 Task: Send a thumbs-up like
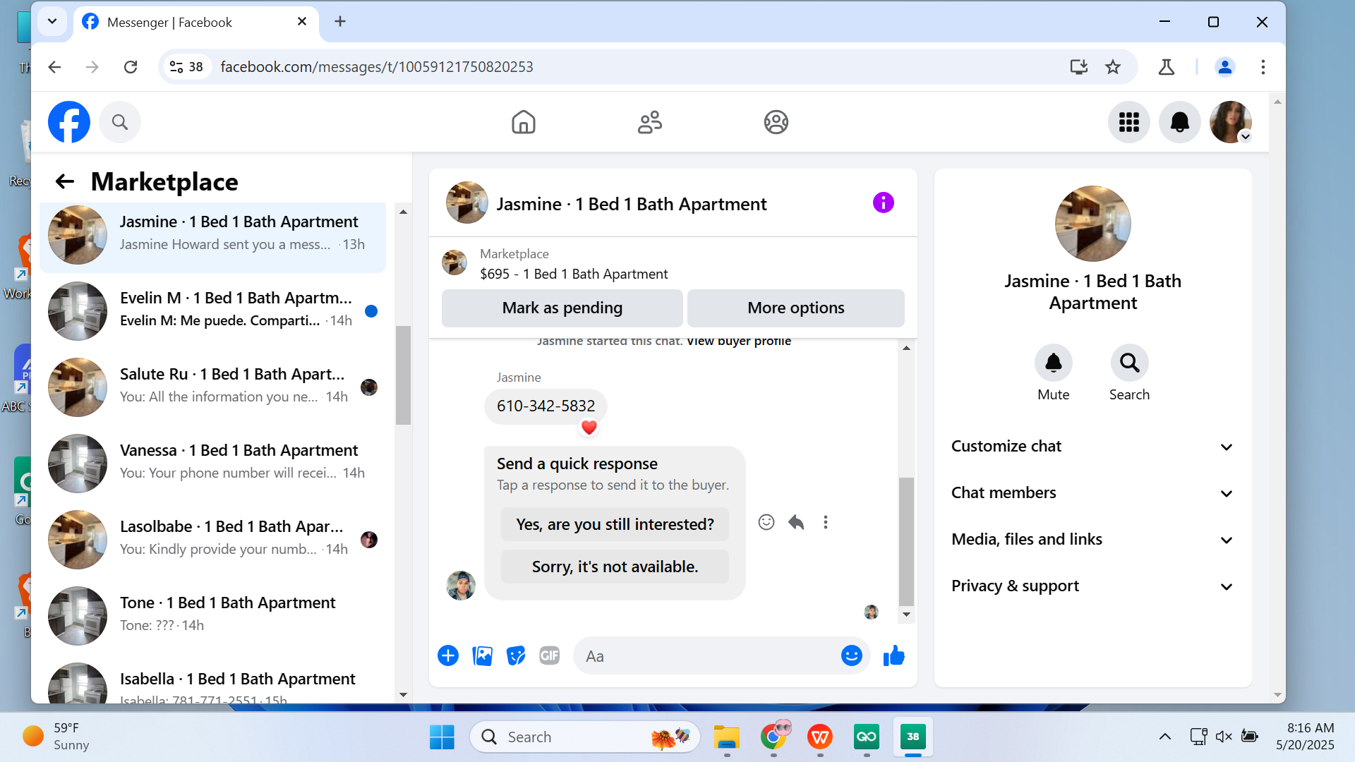893,655
